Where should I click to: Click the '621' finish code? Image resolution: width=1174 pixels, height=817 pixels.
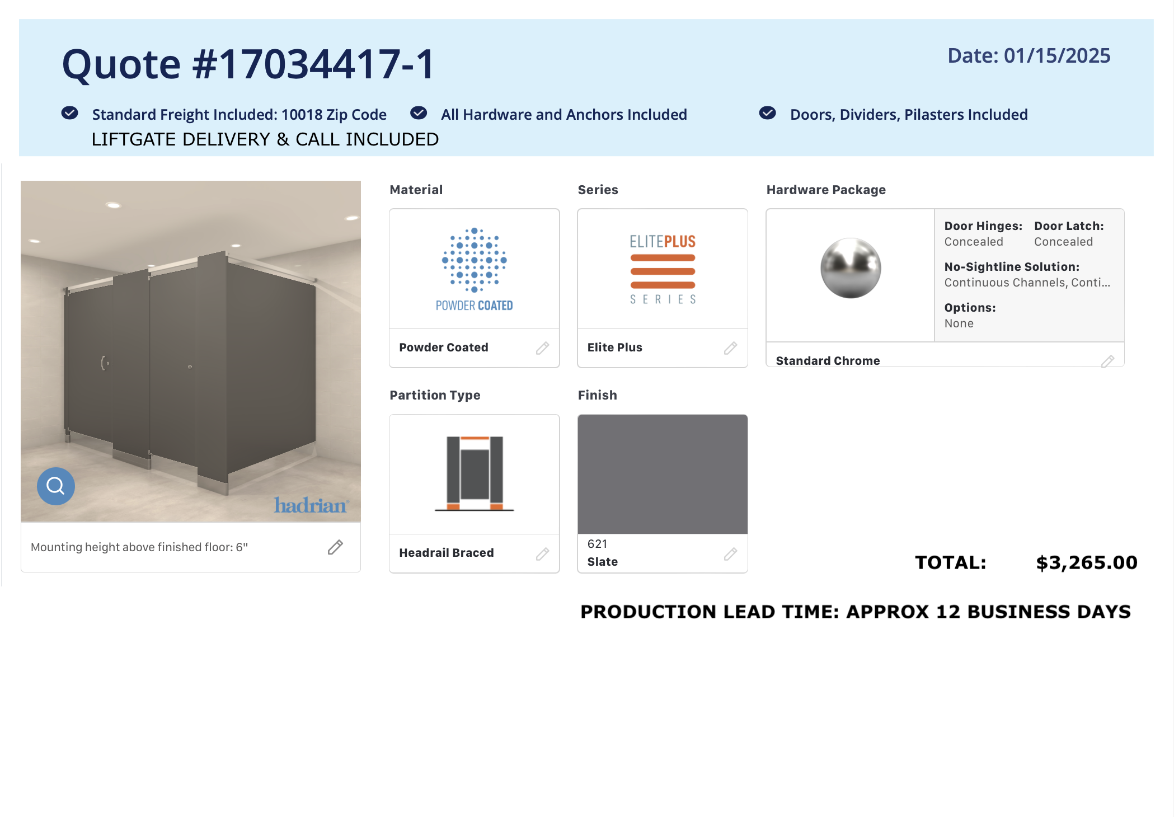597,544
